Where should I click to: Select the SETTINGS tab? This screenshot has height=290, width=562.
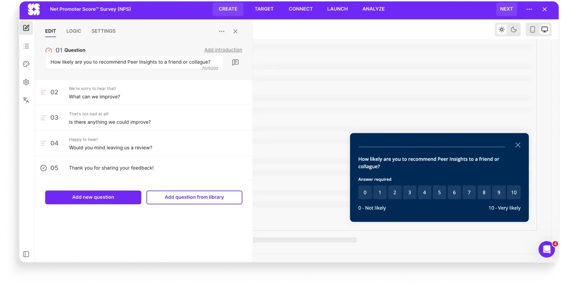click(x=104, y=32)
